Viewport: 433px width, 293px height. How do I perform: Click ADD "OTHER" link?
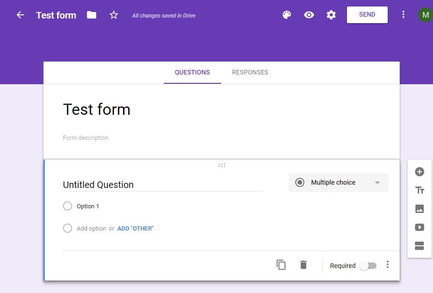click(x=135, y=228)
